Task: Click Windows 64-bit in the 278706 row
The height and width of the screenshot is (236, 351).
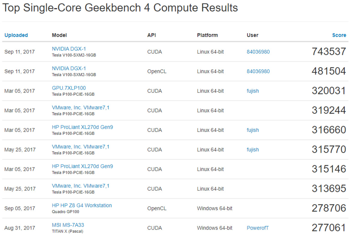Action: pyautogui.click(x=215, y=208)
